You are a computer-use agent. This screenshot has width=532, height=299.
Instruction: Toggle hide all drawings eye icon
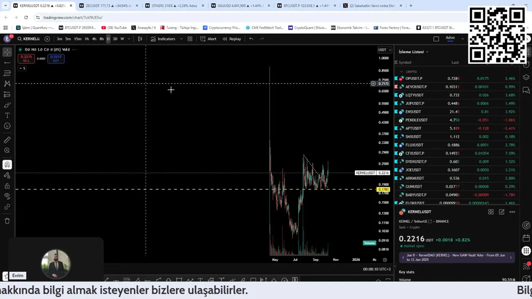click(x=7, y=196)
